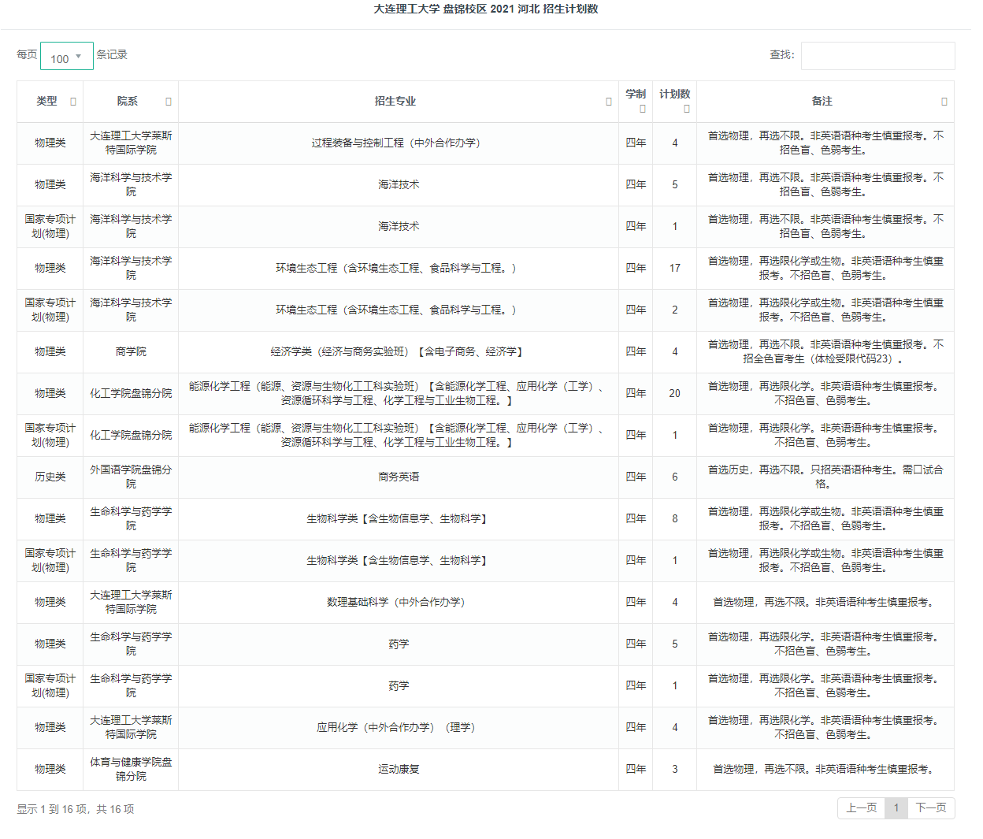Screen dimensions: 983x839
Task: Open the 100 records-per-page dropdown
Action: [67, 56]
